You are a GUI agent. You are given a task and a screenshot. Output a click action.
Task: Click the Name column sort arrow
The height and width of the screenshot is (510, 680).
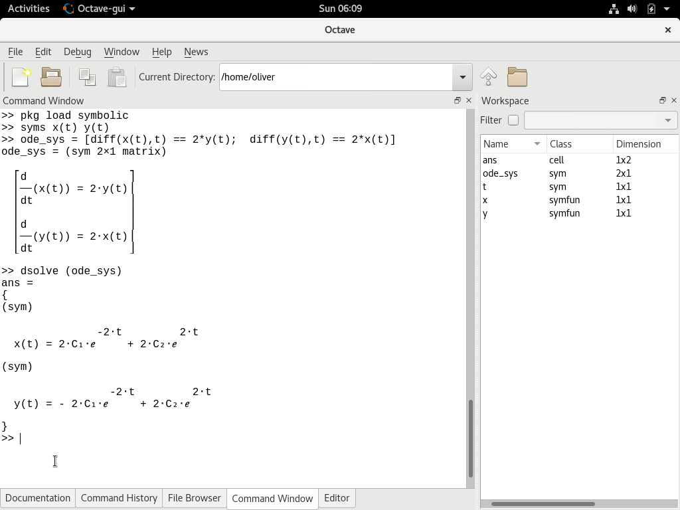pyautogui.click(x=537, y=144)
